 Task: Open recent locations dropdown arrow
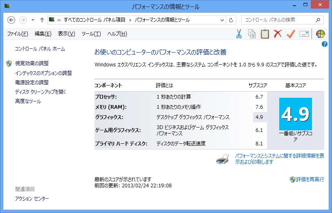point(33,20)
